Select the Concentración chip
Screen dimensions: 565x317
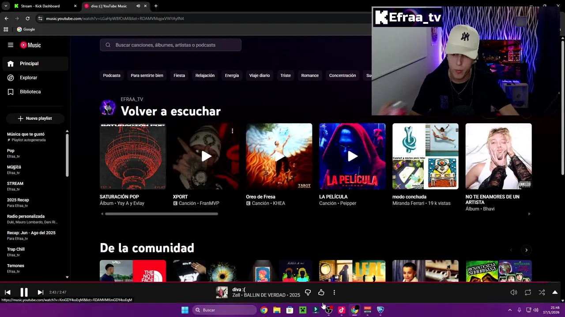pyautogui.click(x=343, y=75)
